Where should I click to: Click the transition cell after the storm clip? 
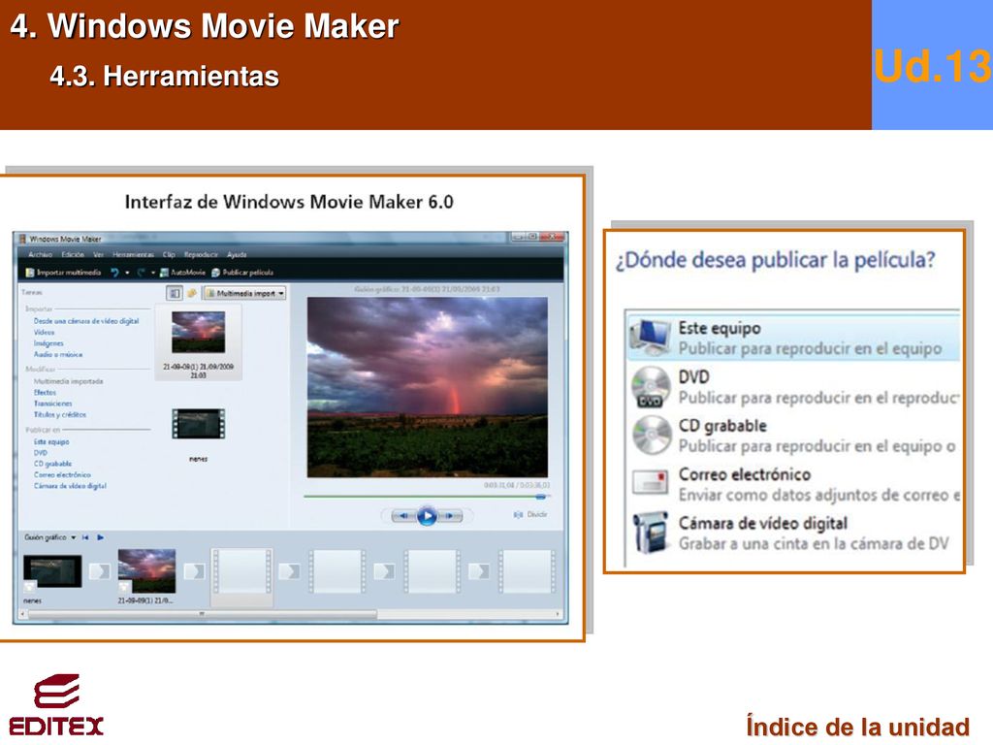(x=194, y=571)
